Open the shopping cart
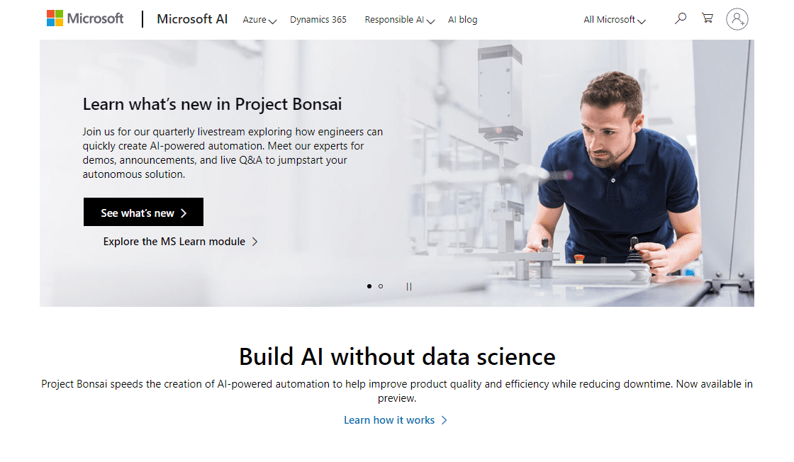The height and width of the screenshot is (462, 794). coord(707,18)
